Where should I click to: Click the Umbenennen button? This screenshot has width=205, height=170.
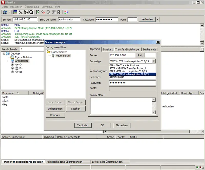click(55, 109)
